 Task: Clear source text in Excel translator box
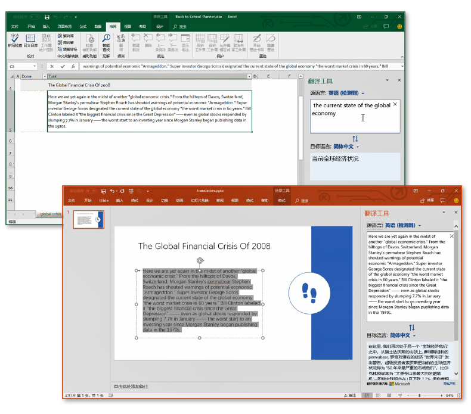pos(395,104)
